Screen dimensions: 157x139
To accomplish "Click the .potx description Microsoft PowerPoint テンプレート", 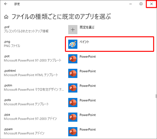I will [26, 104].
